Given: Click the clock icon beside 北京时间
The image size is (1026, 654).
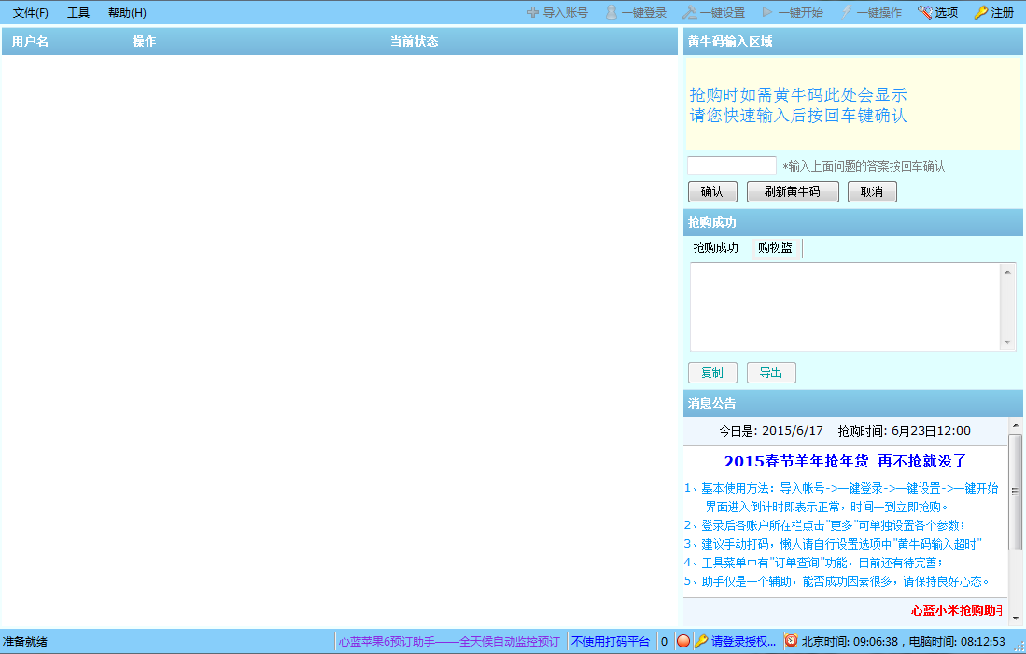Looking at the screenshot, I should pos(791,642).
